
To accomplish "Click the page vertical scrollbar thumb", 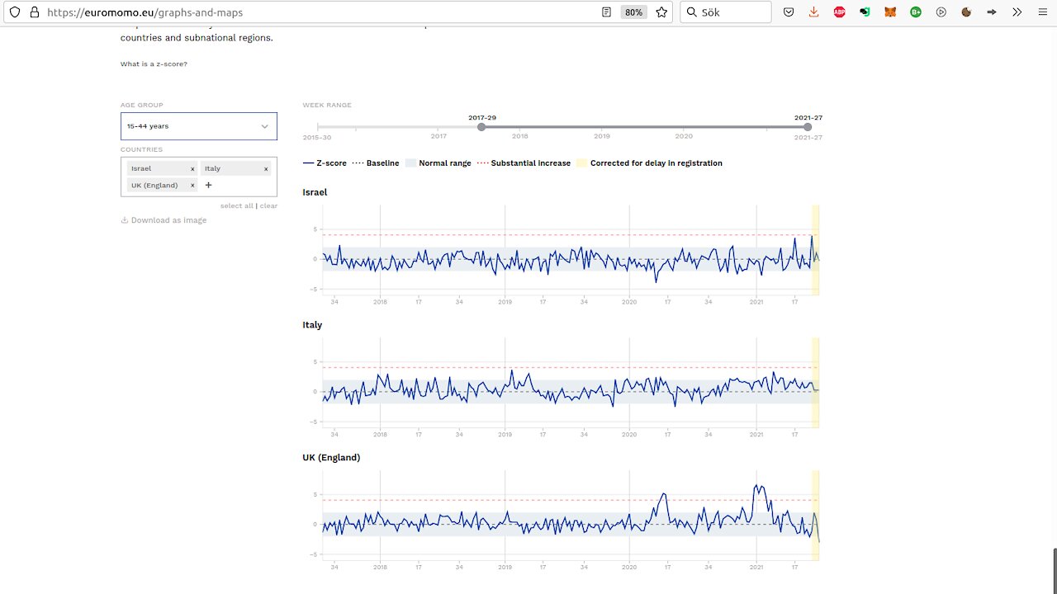I will 1054,571.
